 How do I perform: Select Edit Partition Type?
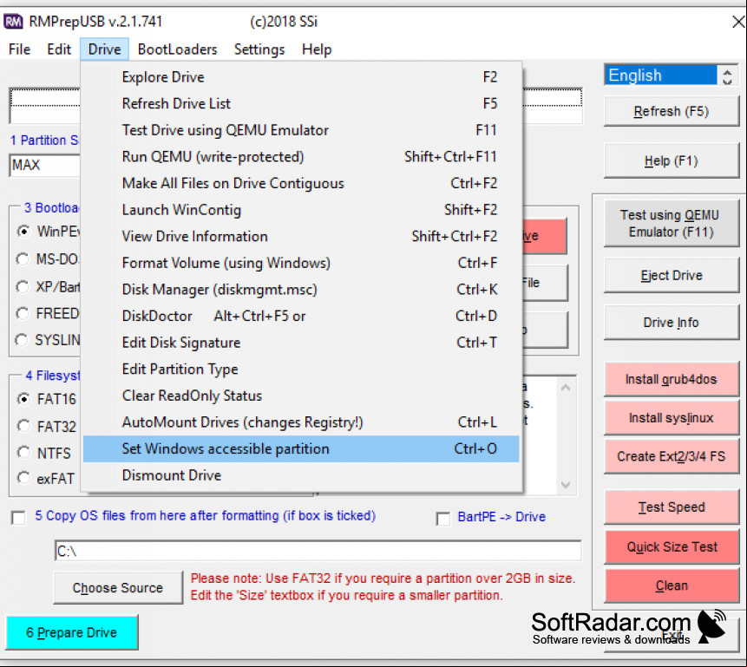pos(301,369)
